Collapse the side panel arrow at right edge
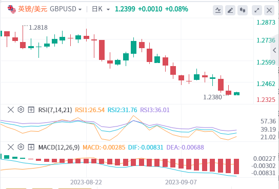The height and width of the screenshot is (189, 279). click(274, 50)
